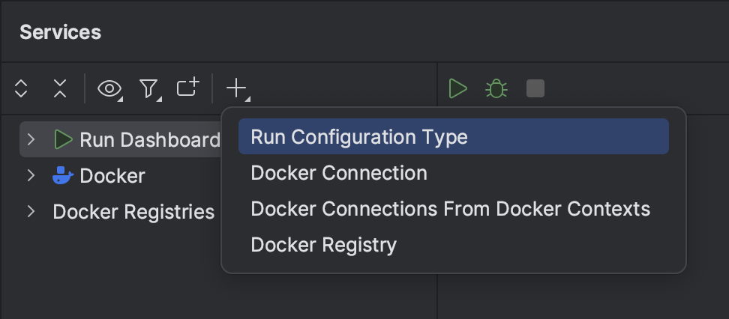Open the Filter funnel dropdown
This screenshot has height=319, width=729.
(x=149, y=89)
